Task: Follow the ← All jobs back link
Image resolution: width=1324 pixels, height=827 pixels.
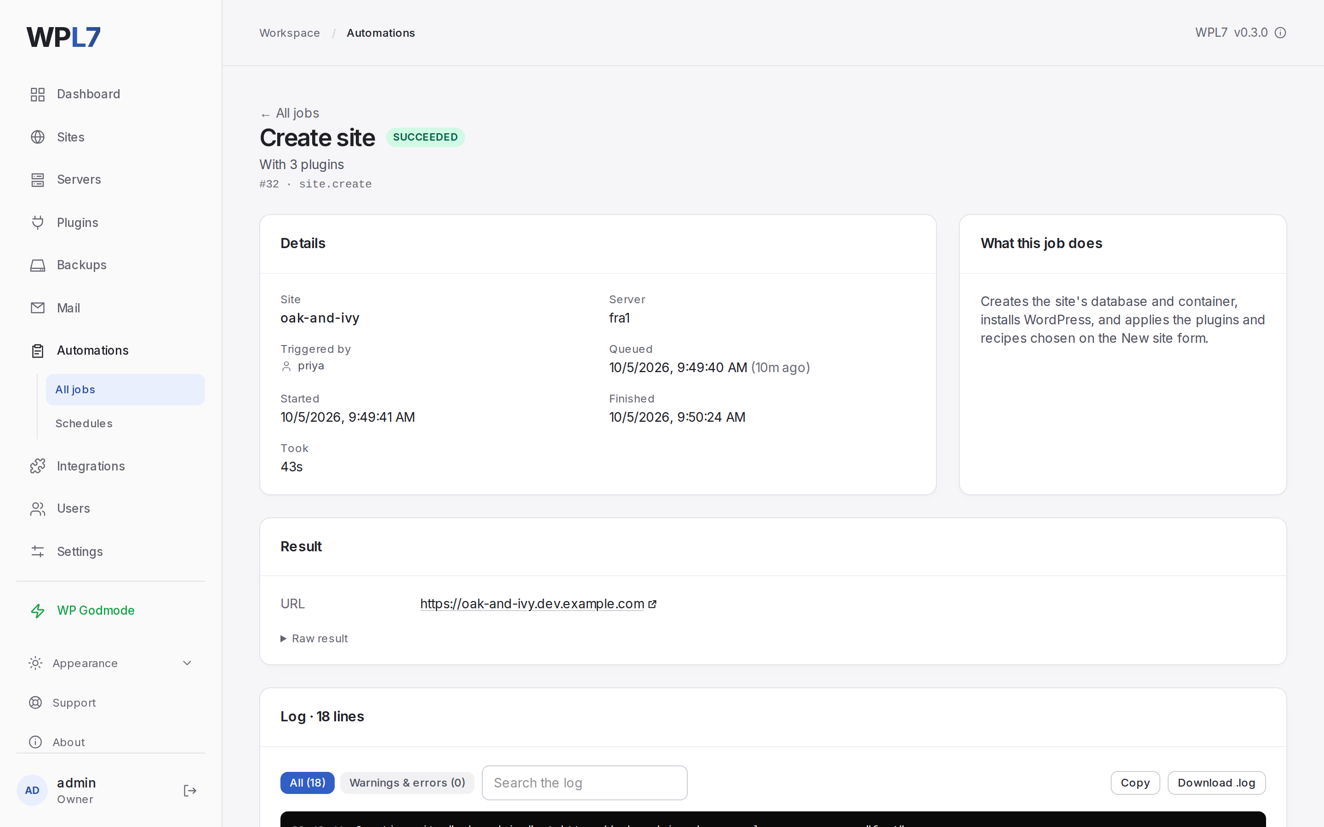Action: pos(290,113)
